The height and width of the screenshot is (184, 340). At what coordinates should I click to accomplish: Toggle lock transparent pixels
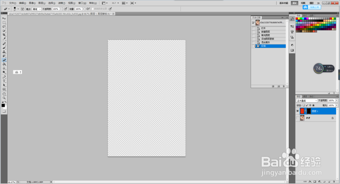tap(304, 105)
